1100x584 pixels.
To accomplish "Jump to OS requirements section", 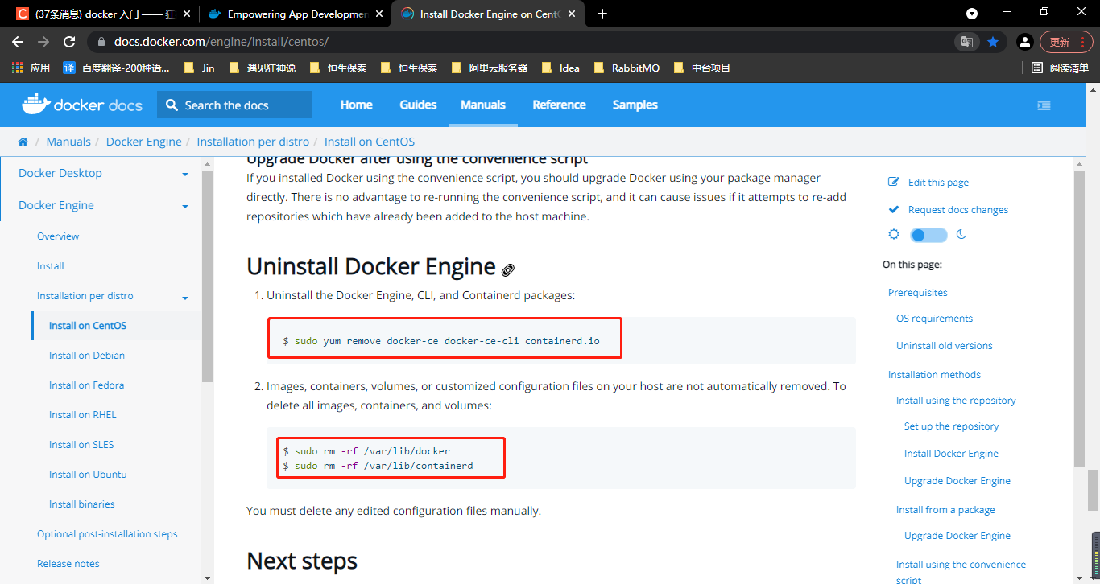I will 934,319.
